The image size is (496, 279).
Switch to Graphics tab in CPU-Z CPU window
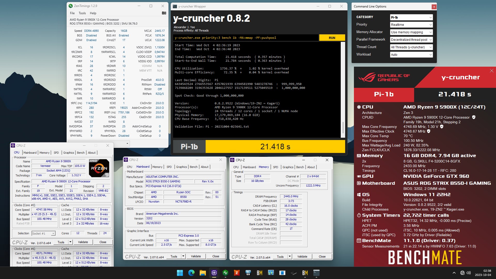pyautogui.click(x=69, y=153)
